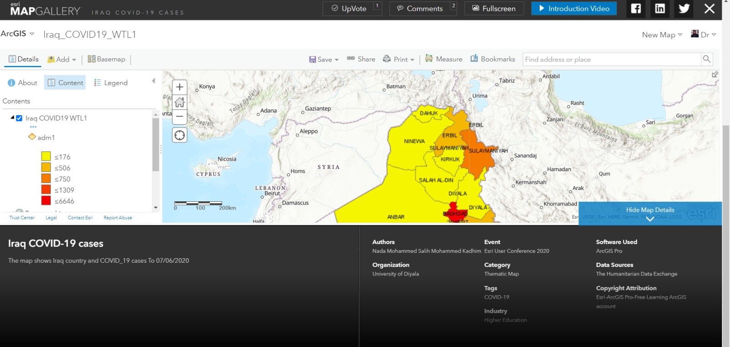Open the Legal link

point(51,218)
